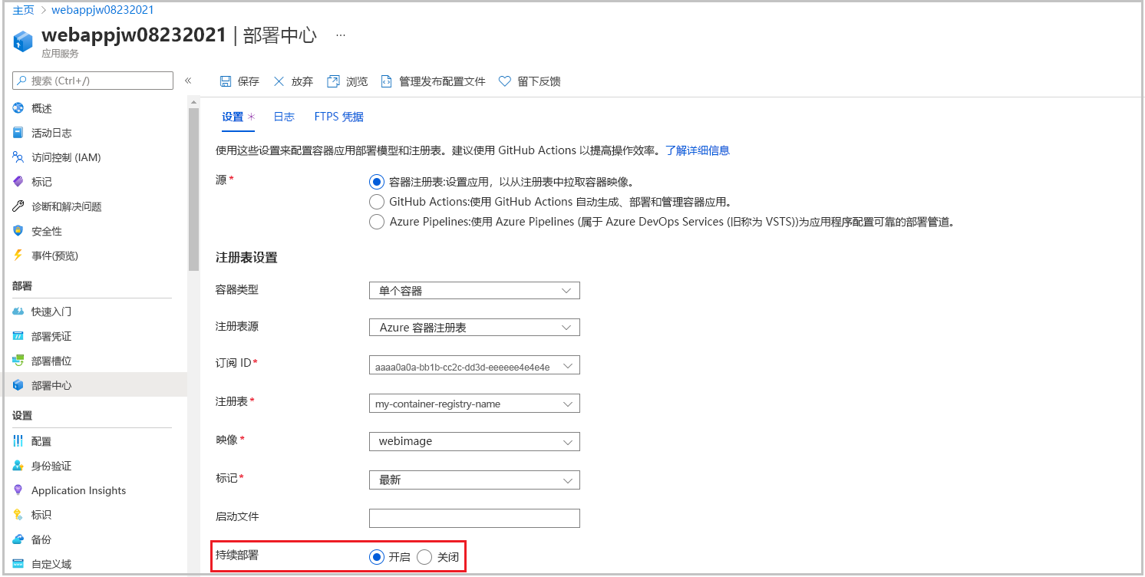Click the 留下反馈 button label
This screenshot has width=1145, height=577.
539,81
